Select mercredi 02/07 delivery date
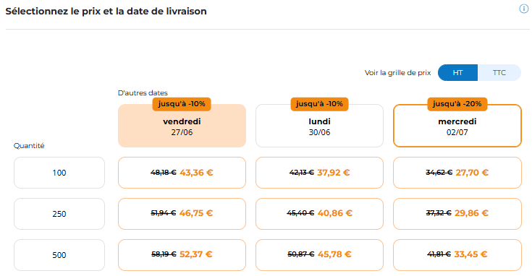532x276 pixels. click(457, 126)
